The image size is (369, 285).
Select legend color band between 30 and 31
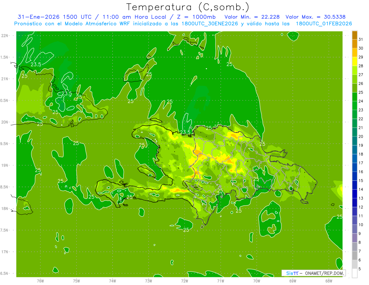(x=355, y=44)
